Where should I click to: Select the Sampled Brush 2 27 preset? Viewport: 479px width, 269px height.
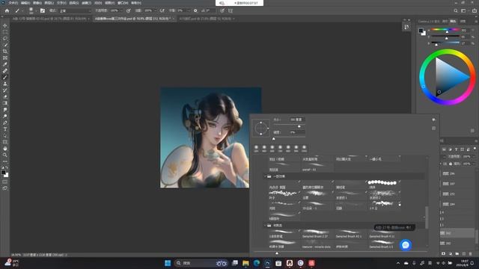point(316,234)
